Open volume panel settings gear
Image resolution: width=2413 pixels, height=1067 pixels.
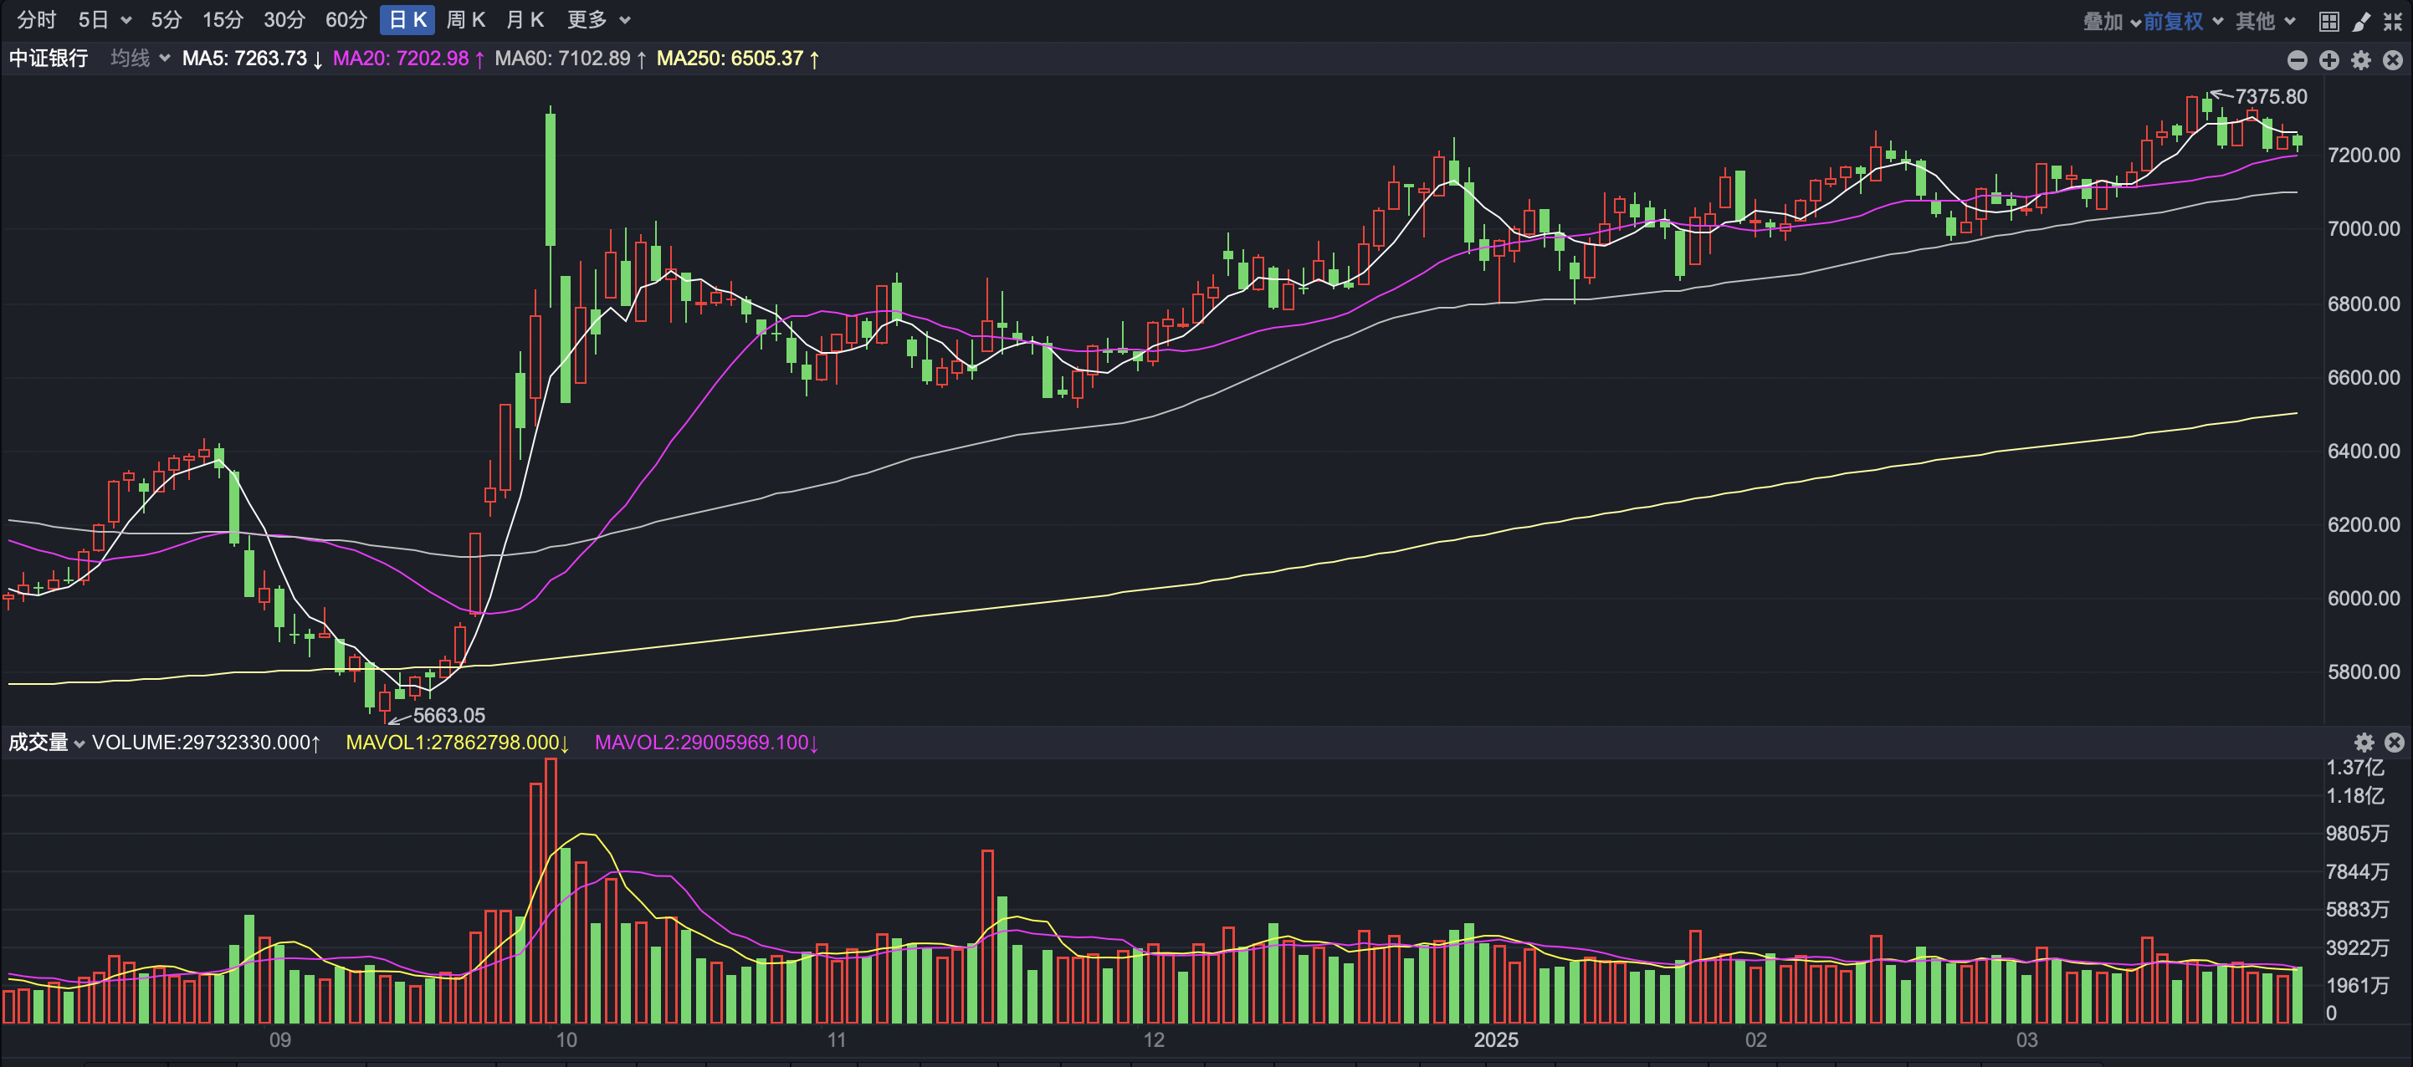pos(2364,743)
